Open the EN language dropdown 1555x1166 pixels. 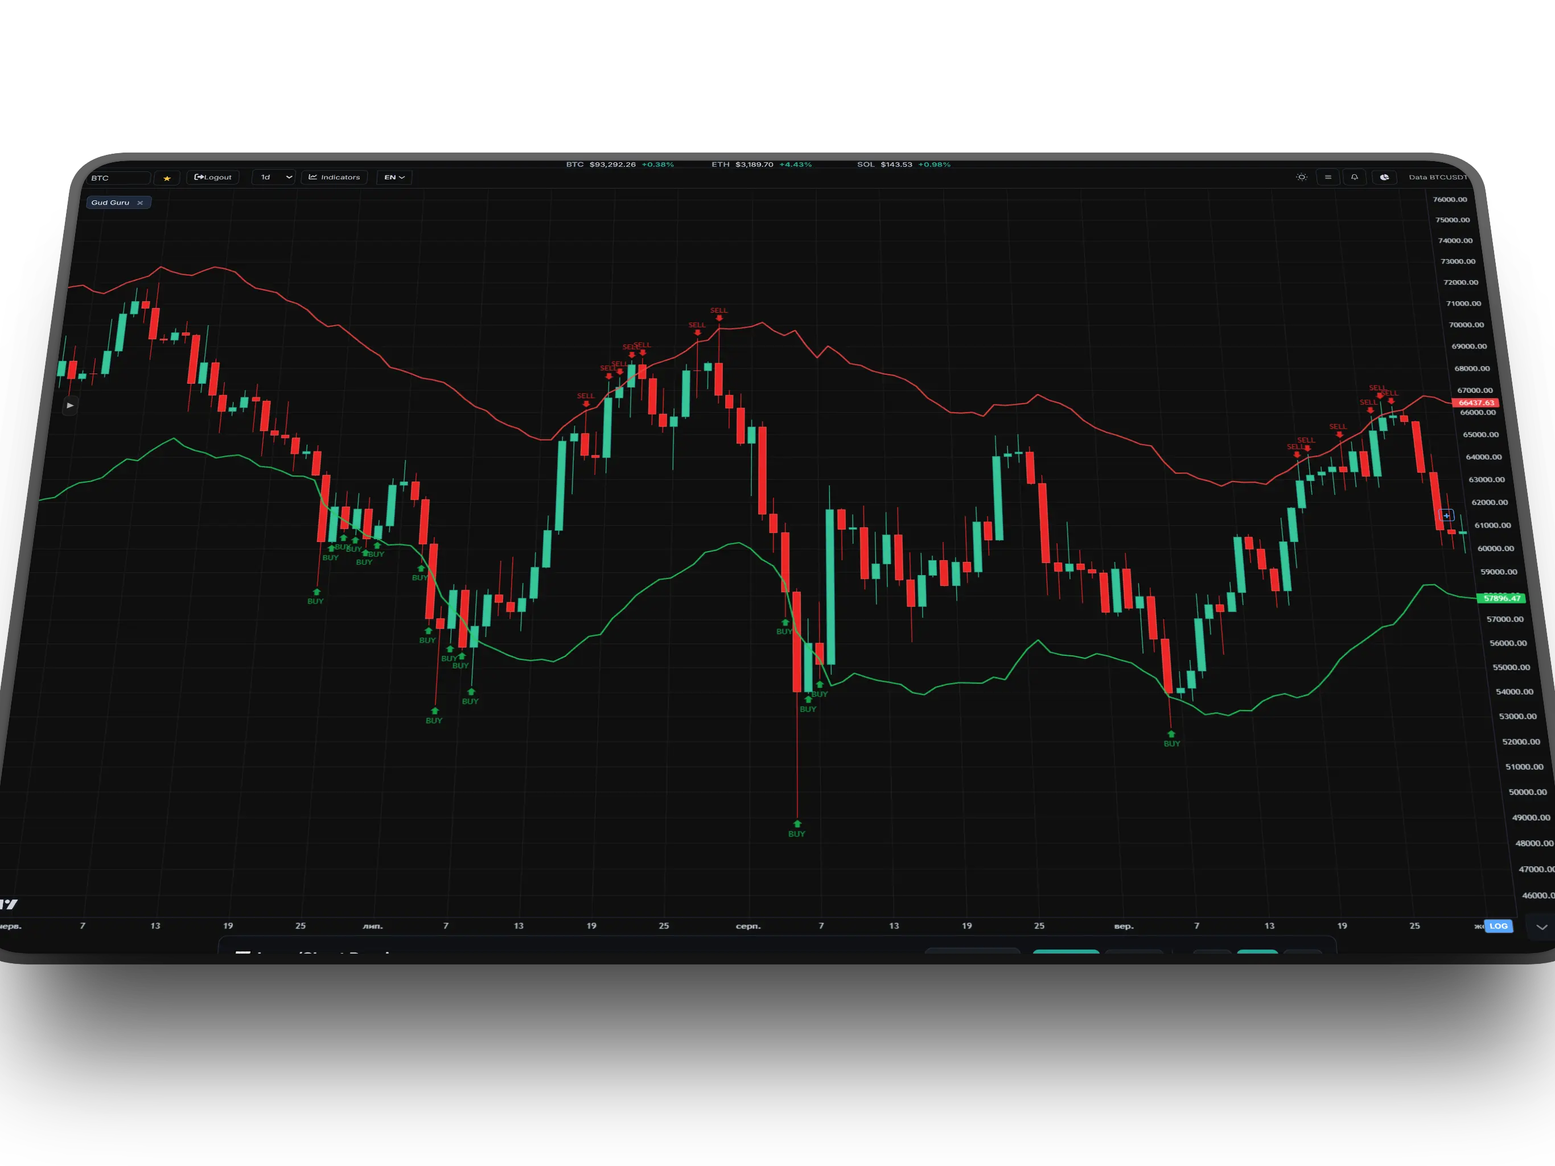pos(394,177)
